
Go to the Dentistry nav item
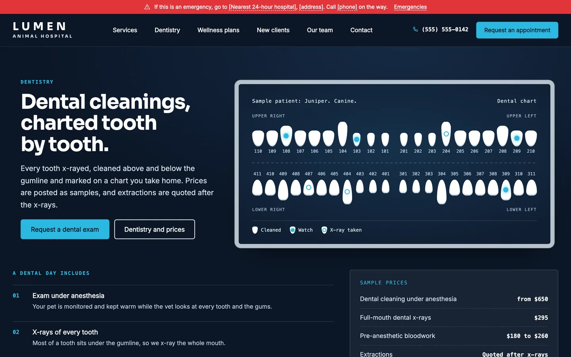coord(167,30)
